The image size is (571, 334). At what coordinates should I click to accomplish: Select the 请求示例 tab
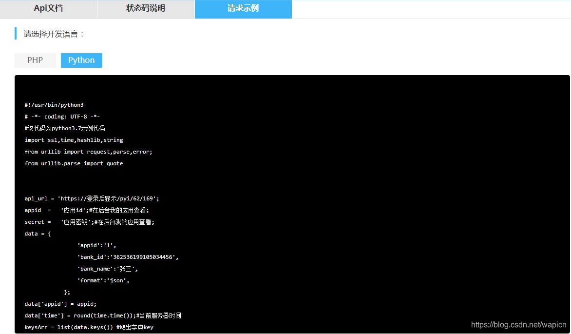click(x=243, y=9)
